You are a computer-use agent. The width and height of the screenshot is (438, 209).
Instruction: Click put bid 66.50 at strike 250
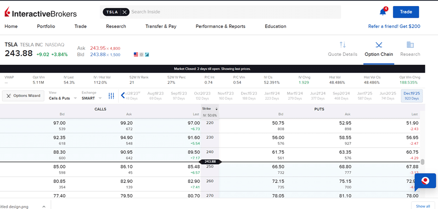click(278, 167)
